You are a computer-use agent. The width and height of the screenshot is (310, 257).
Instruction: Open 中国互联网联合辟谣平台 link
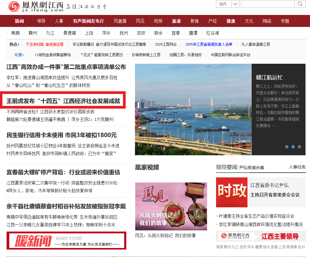pos(230,55)
